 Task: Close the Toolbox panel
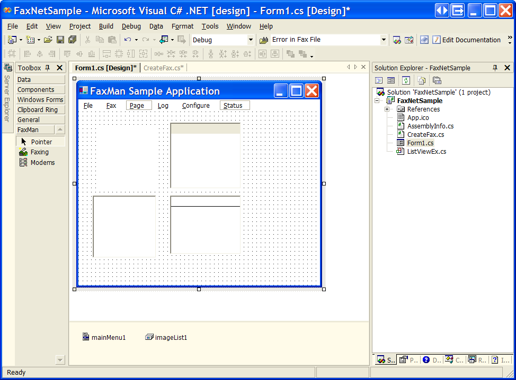(59, 68)
